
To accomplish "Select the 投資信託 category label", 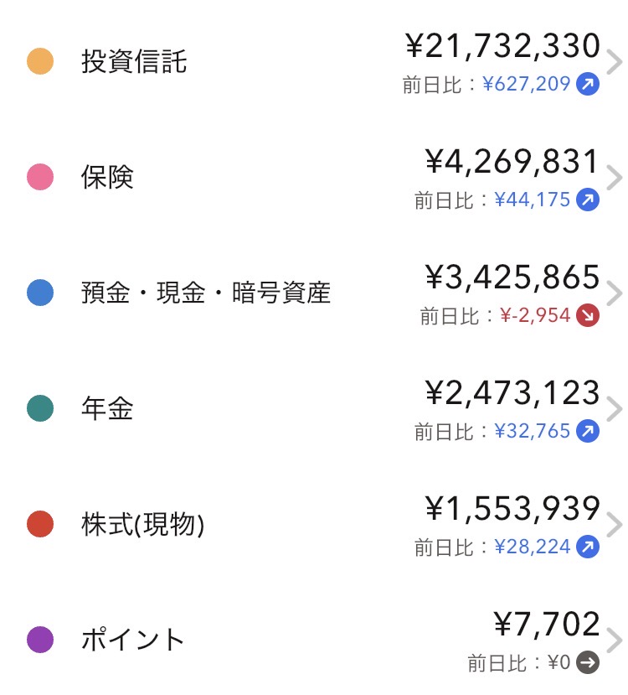I will 134,62.
